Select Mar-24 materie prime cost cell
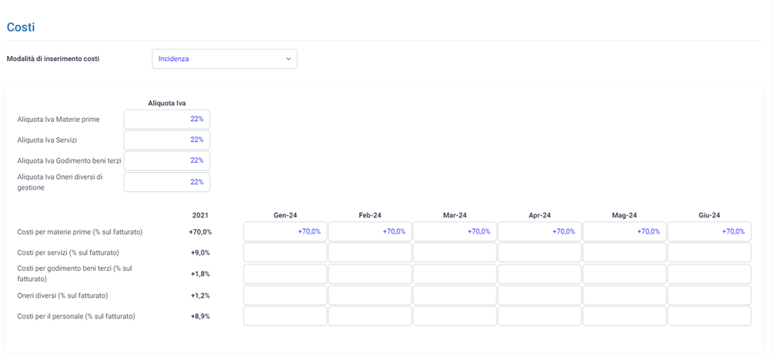The width and height of the screenshot is (774, 354). [x=455, y=231]
